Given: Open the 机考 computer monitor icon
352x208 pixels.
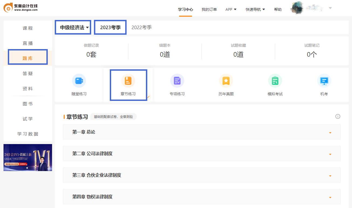Looking at the screenshot, I should (324, 81).
